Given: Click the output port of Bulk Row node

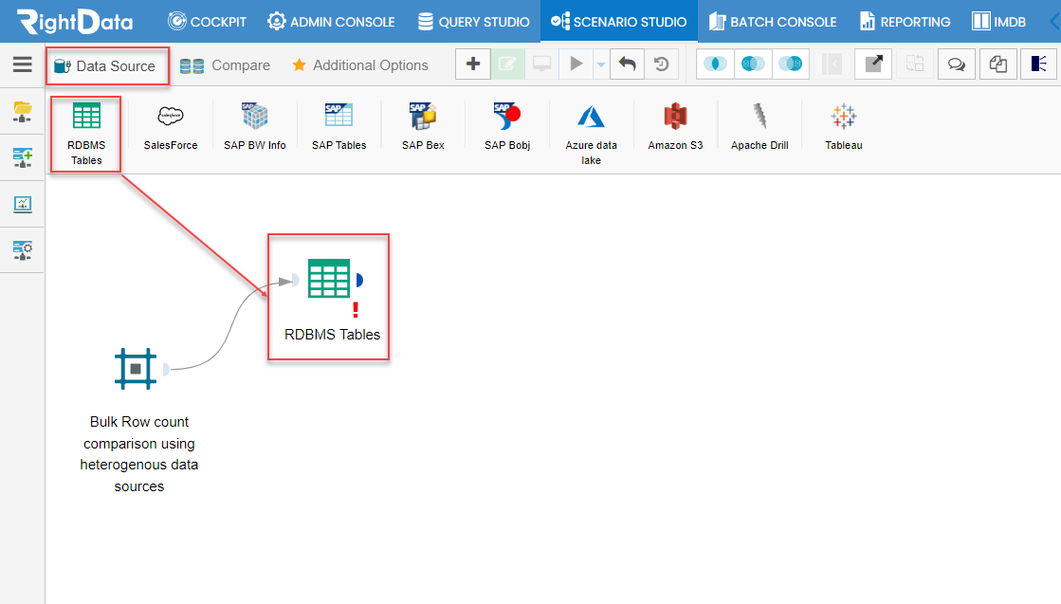Looking at the screenshot, I should click(167, 369).
